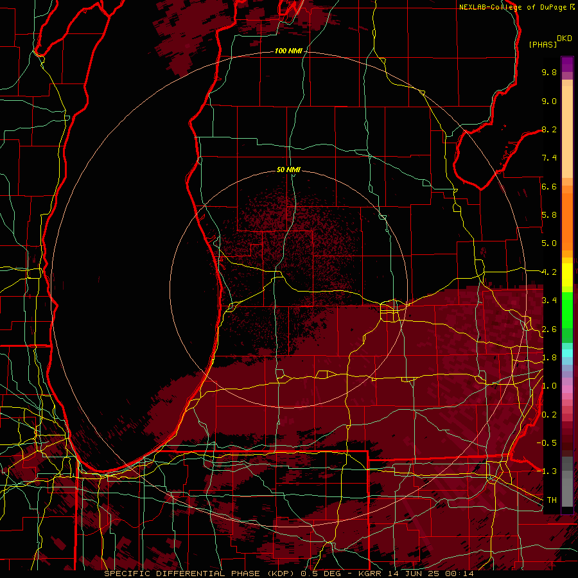
Task: Click the -0.5 value on the color scale
Action: click(x=547, y=443)
